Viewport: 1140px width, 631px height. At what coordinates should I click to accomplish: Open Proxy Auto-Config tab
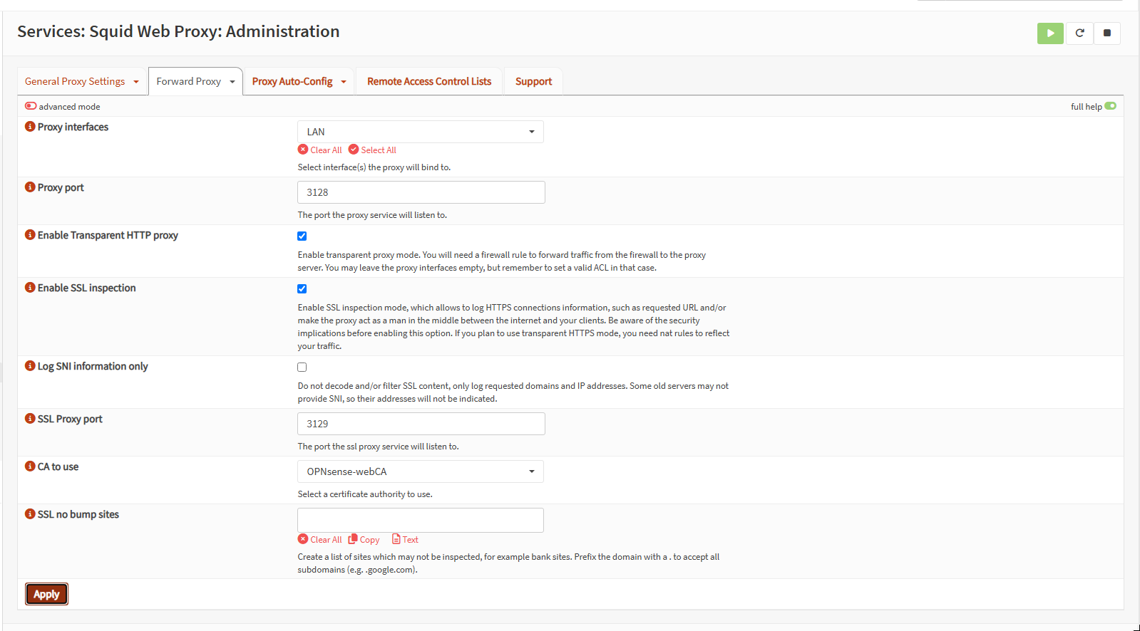pos(292,81)
